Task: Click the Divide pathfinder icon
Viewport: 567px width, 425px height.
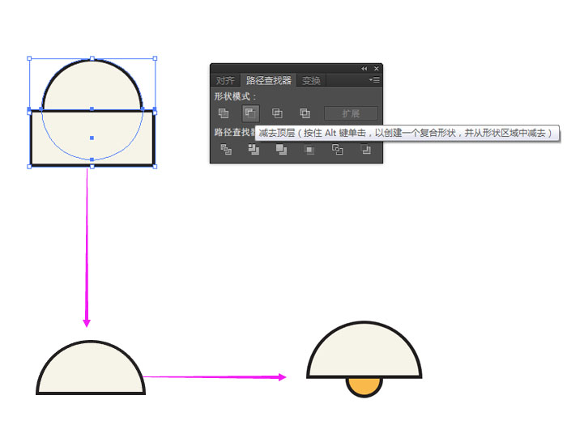Action: click(226, 149)
